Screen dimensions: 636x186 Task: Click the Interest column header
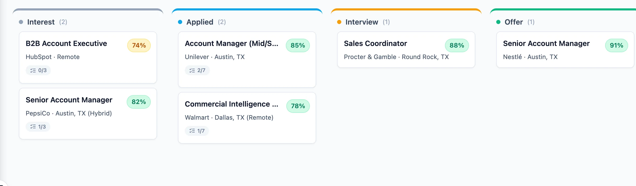41,22
